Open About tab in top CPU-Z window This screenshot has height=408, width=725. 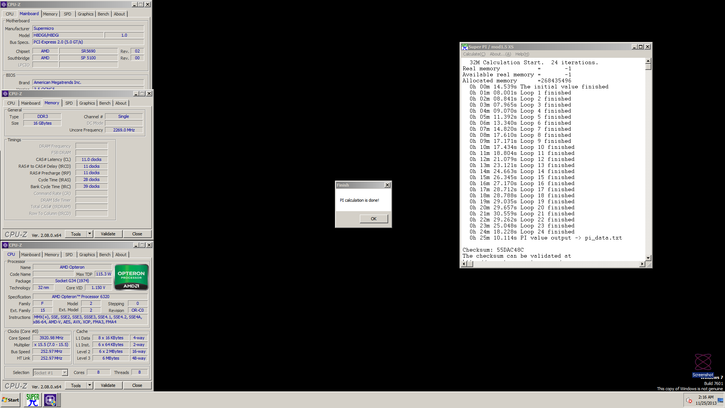(119, 14)
